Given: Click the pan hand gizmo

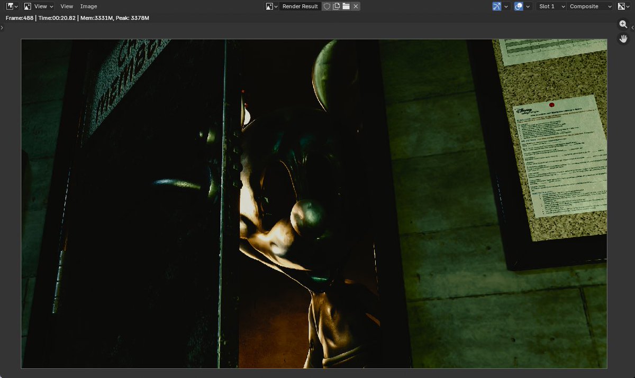Looking at the screenshot, I should pos(624,39).
